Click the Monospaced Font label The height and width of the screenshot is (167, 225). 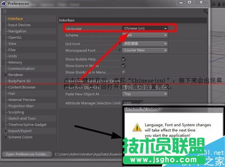tap(81, 50)
